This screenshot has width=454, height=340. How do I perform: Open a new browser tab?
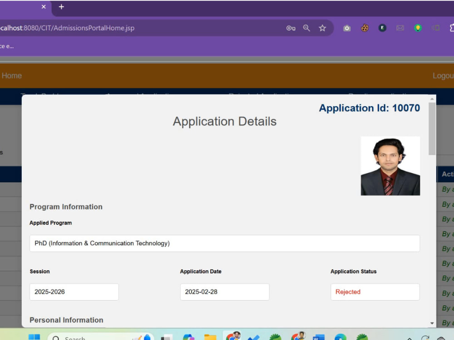[x=61, y=7]
